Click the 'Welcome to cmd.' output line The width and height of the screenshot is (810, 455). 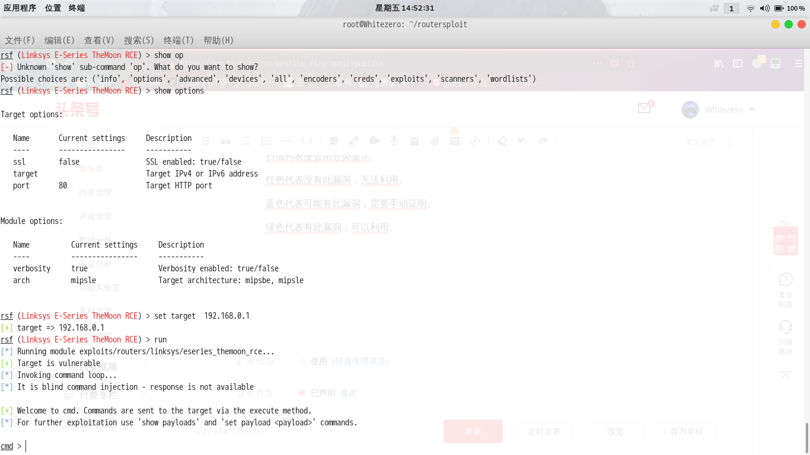click(165, 411)
